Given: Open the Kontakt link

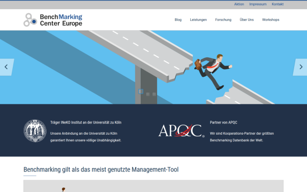Looking at the screenshot, I should click(278, 4).
